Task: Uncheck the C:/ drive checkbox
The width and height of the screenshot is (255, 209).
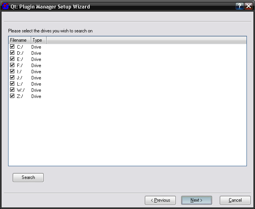Action: tap(12, 47)
